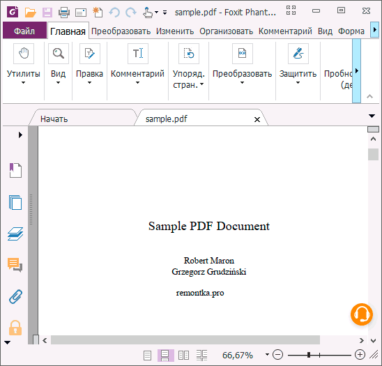The image size is (382, 366).
Task: Click the Save diskette icon
Action: point(47,12)
